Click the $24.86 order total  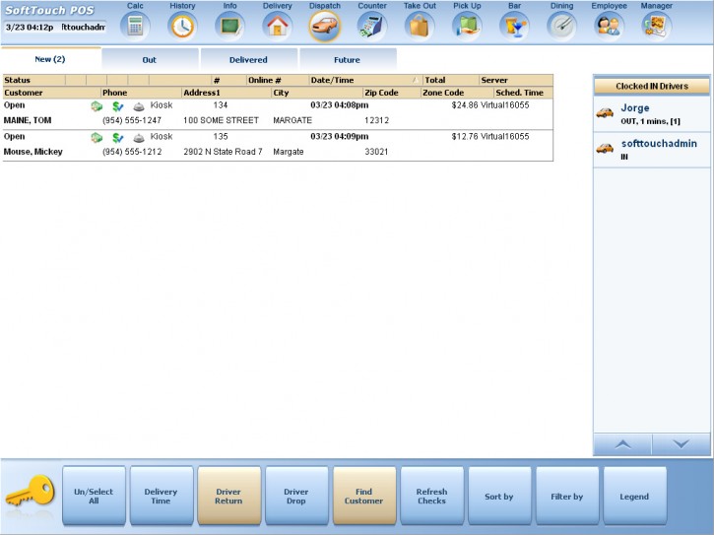click(465, 105)
